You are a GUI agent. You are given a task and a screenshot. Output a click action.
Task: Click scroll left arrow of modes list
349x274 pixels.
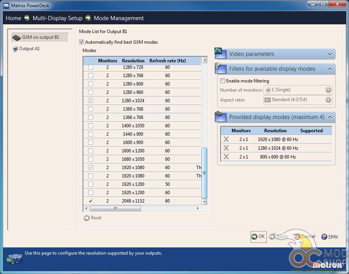click(86, 208)
